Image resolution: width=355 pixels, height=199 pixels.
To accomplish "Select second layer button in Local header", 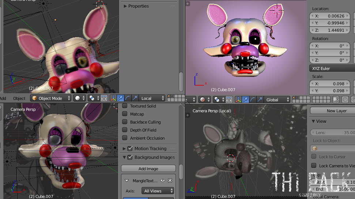I will [x=172, y=96].
